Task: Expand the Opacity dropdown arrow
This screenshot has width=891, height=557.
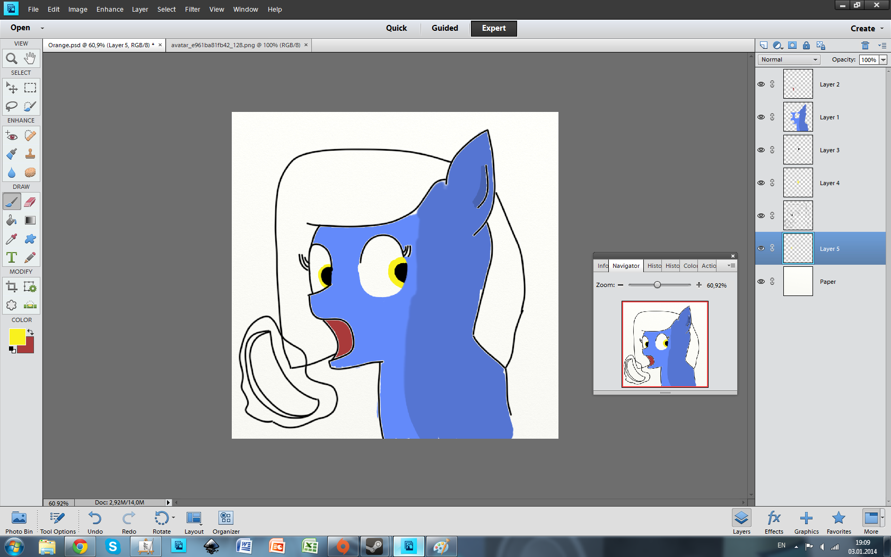Action: pyautogui.click(x=883, y=60)
